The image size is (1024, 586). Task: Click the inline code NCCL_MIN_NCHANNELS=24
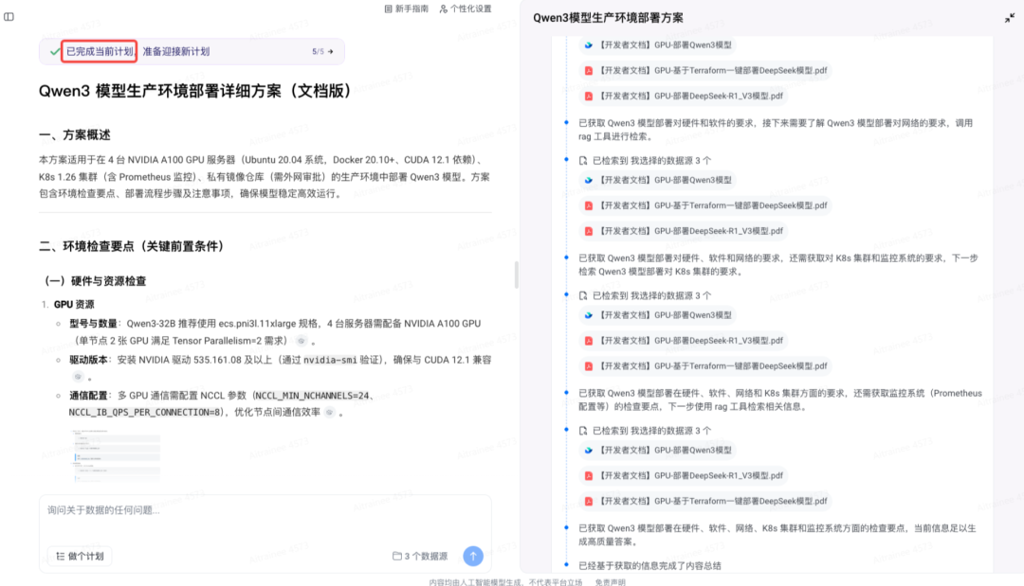click(312, 396)
